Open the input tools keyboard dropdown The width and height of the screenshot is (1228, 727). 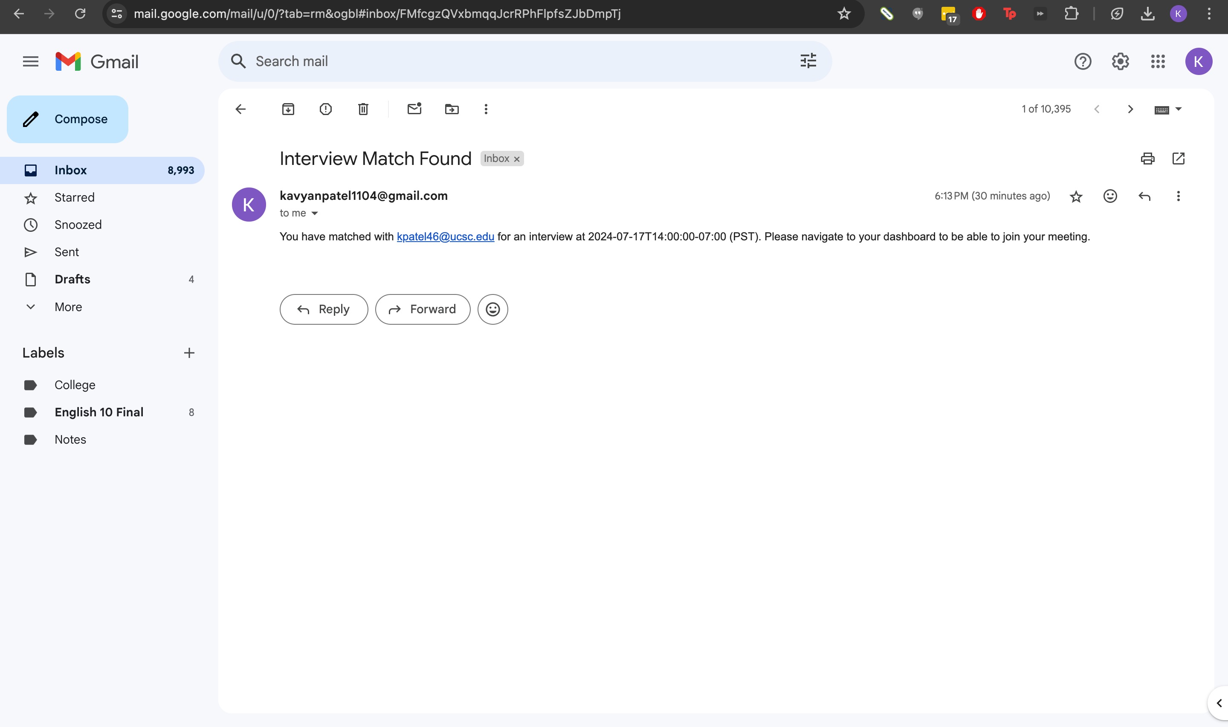point(1179,109)
